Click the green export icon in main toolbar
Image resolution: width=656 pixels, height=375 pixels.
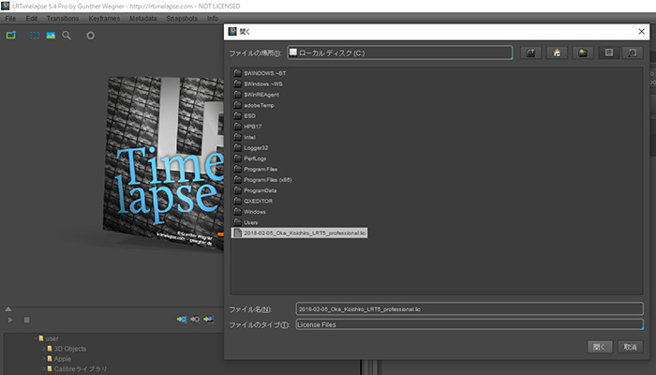click(x=11, y=36)
